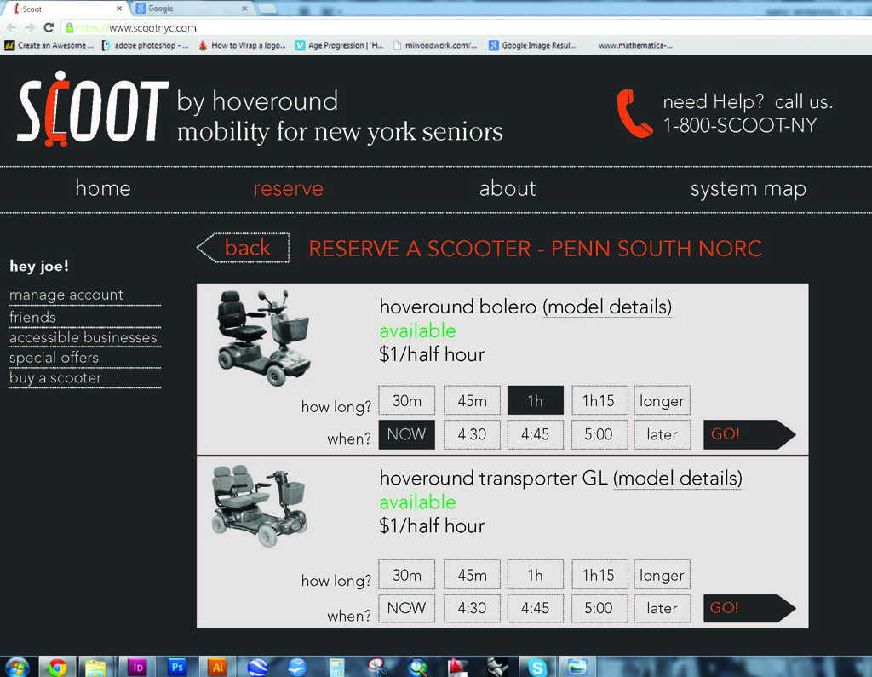Open Skype from the taskbar

[x=537, y=667]
